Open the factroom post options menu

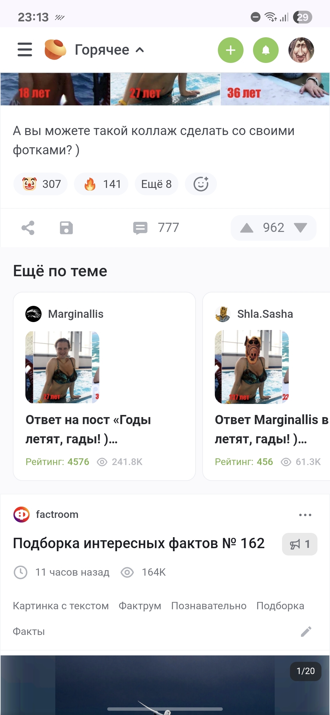pos(305,515)
